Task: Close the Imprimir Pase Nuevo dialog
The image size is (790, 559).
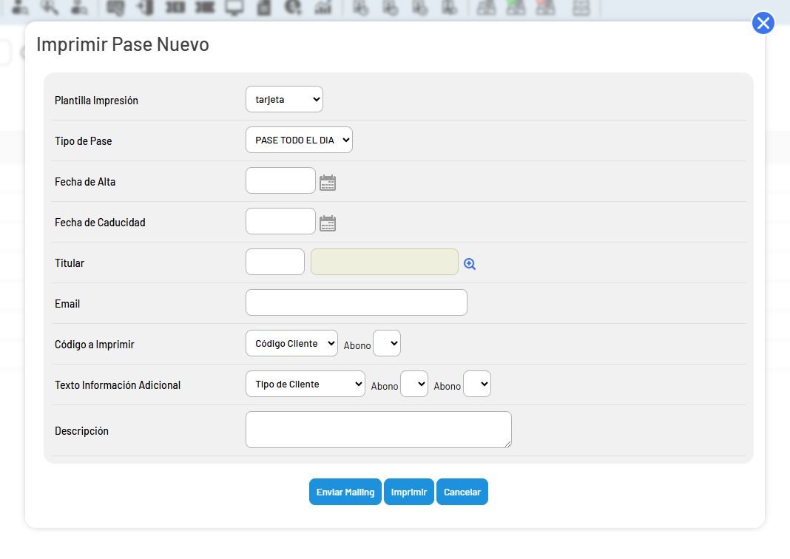Action: pyautogui.click(x=763, y=23)
